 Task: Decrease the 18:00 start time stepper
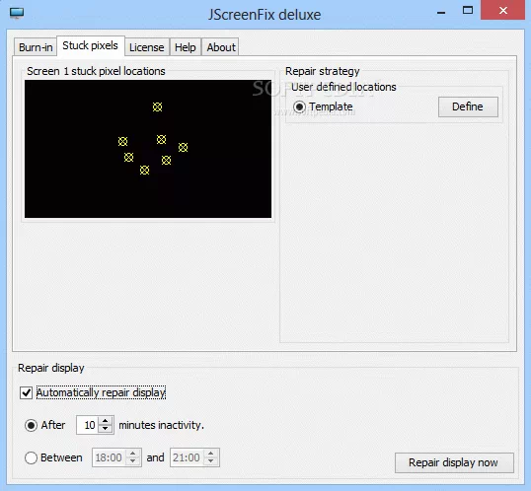133,461
